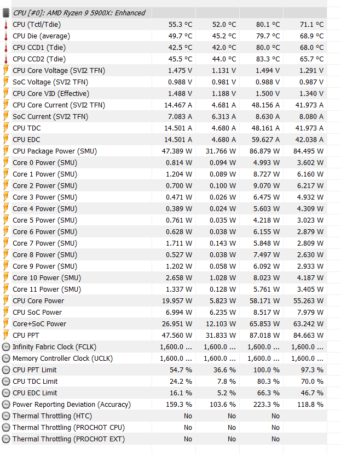Click the 84.495 W average Package Power value
The height and width of the screenshot is (454, 341).
308,151
